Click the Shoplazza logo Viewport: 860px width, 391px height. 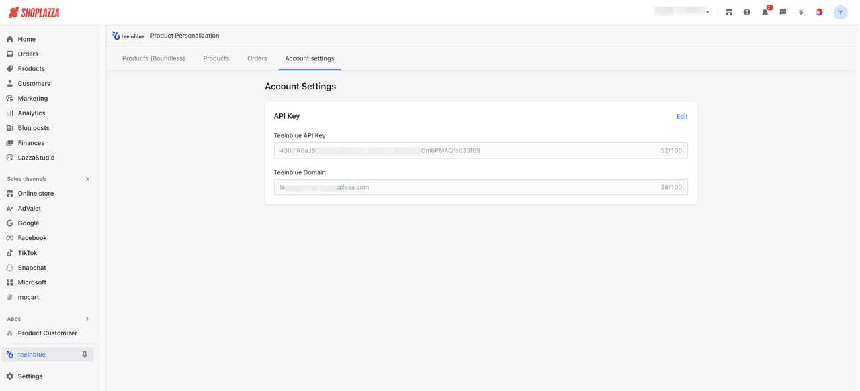click(x=34, y=12)
